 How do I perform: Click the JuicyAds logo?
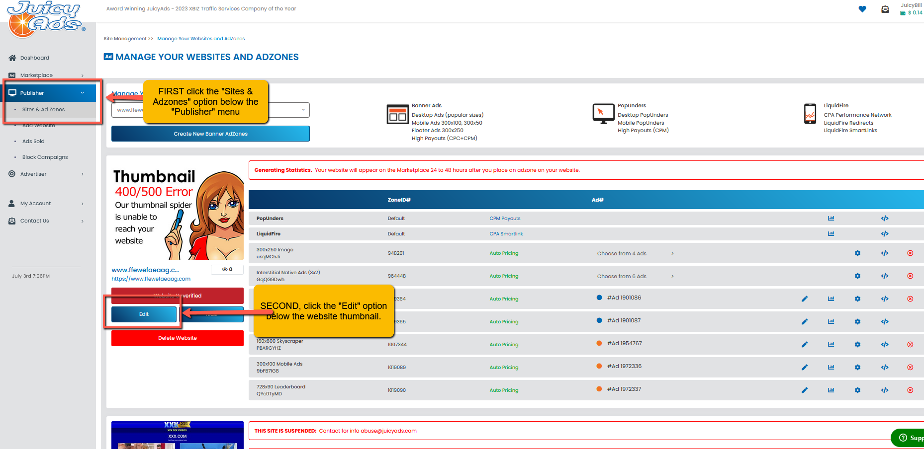point(46,19)
